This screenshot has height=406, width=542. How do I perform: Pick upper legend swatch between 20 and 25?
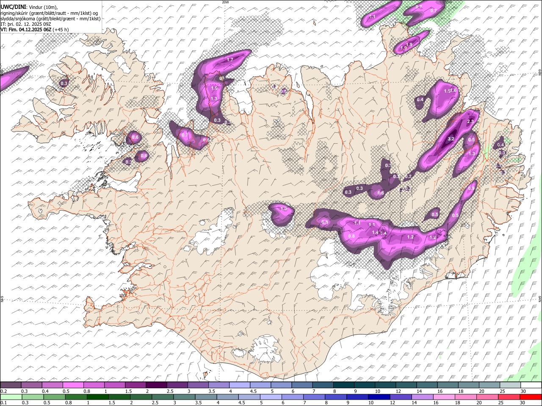(489, 385)
